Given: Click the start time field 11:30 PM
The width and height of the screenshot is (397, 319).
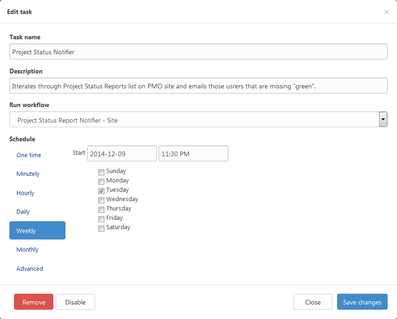Looking at the screenshot, I should tap(193, 153).
